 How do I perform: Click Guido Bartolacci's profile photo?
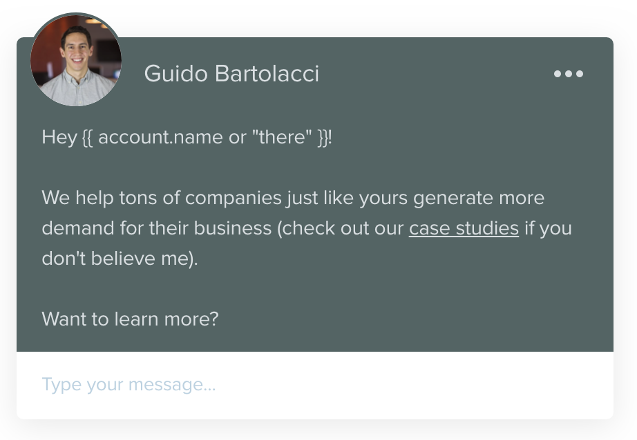pyautogui.click(x=76, y=61)
